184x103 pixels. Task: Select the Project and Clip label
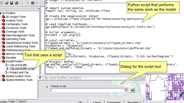pyautogui.click(x=19, y=72)
